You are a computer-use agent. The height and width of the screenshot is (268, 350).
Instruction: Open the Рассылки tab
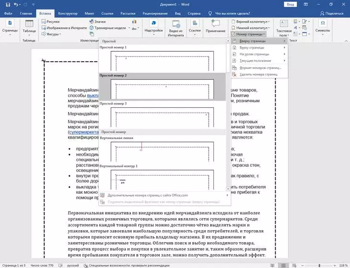pyautogui.click(x=128, y=13)
